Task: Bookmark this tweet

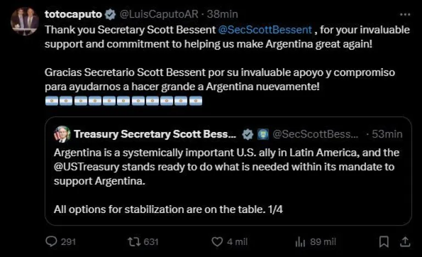Action: point(385,241)
